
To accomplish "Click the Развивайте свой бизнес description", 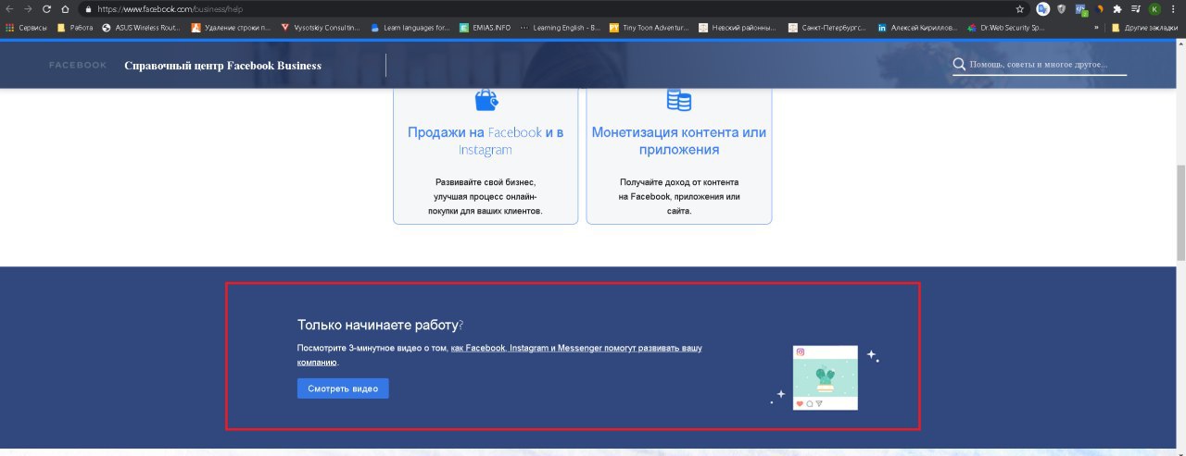I will coord(486,196).
